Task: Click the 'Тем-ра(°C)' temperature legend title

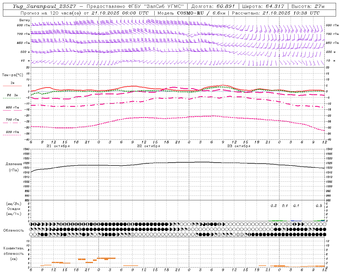Action: coord(12,75)
